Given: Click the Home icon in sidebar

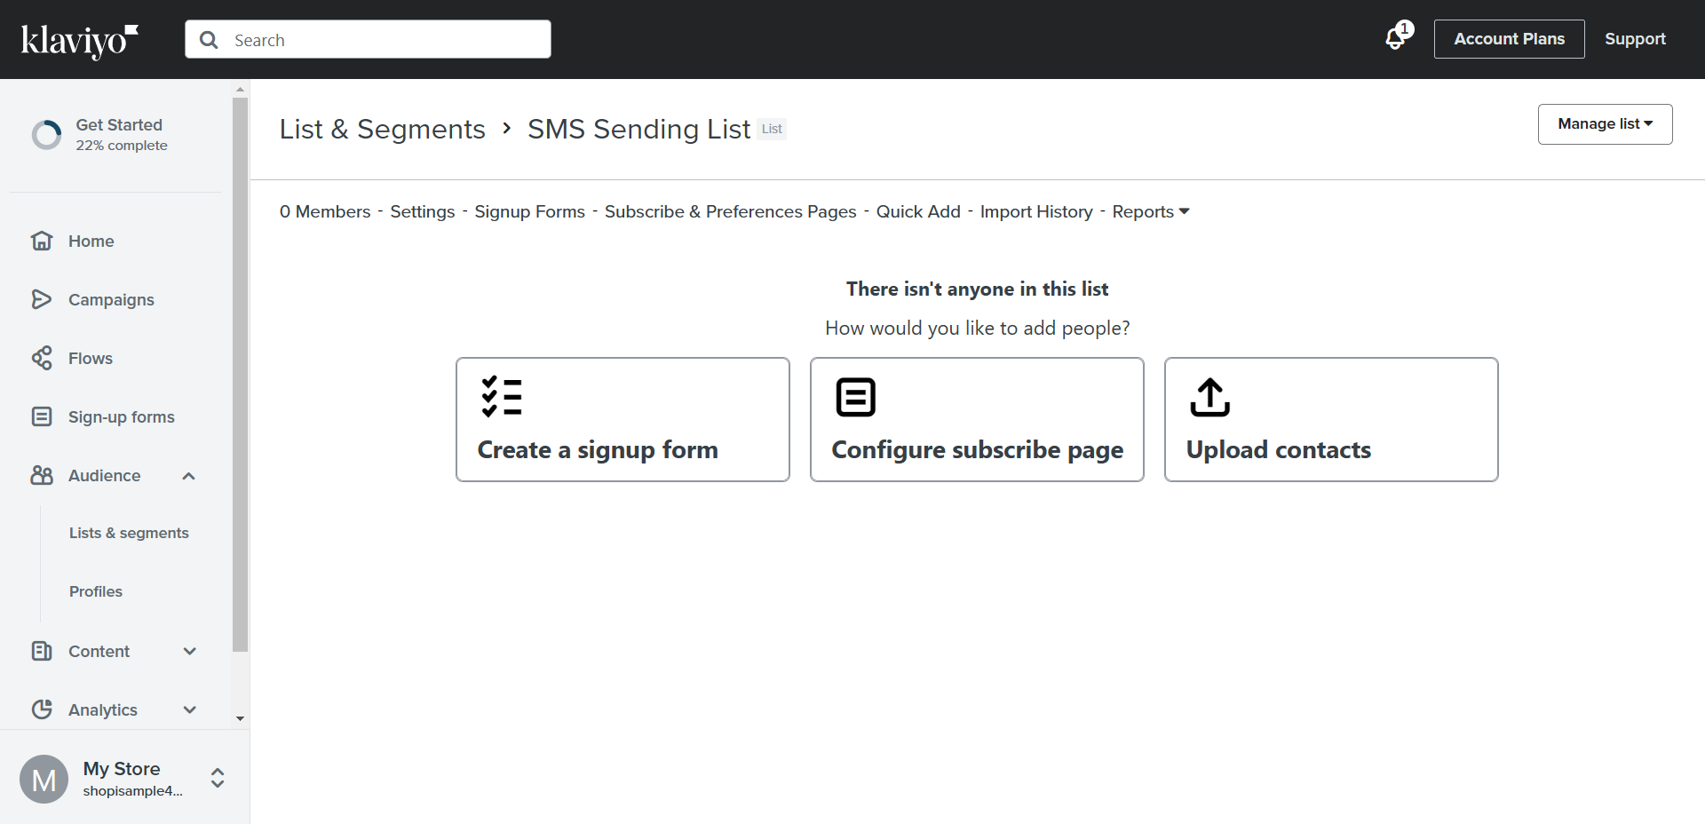Looking at the screenshot, I should (x=42, y=241).
